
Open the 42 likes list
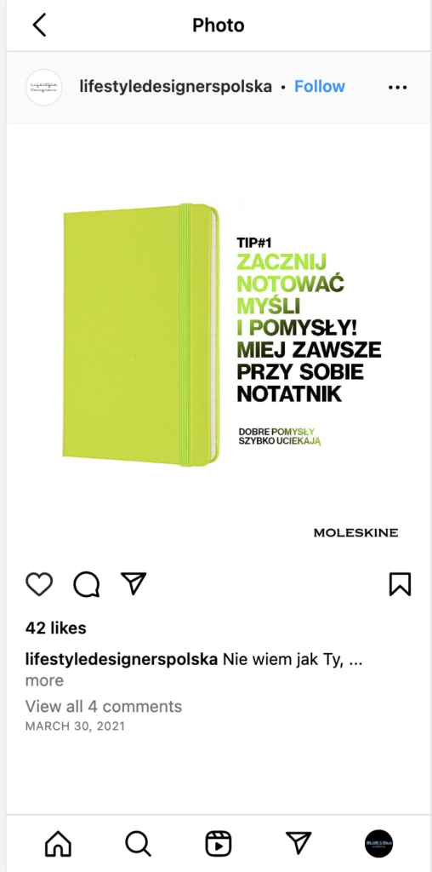click(55, 628)
